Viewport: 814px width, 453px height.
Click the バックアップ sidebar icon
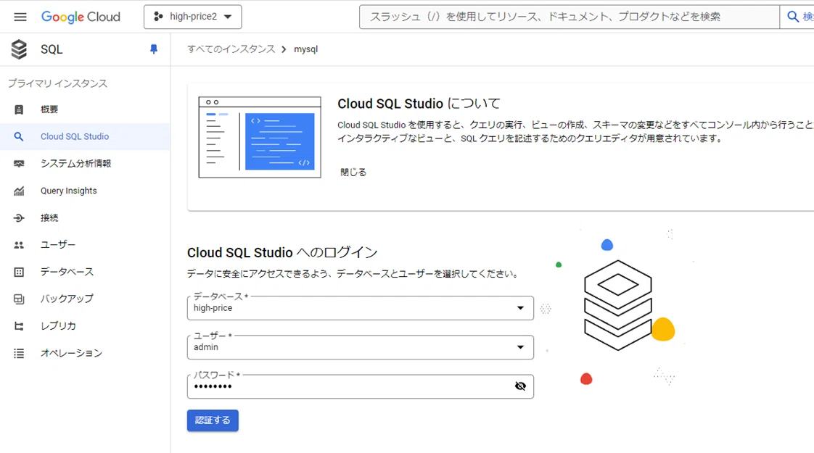(19, 299)
